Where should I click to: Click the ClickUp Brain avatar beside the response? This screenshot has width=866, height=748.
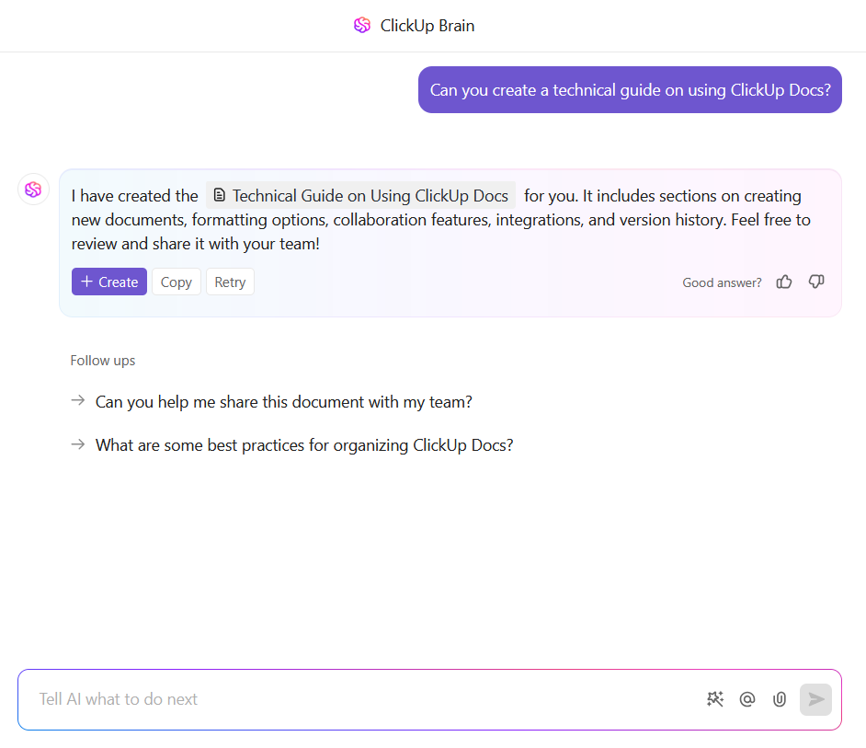click(x=33, y=190)
